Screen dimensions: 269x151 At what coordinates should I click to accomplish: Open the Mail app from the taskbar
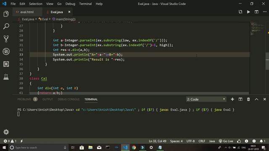99,148
